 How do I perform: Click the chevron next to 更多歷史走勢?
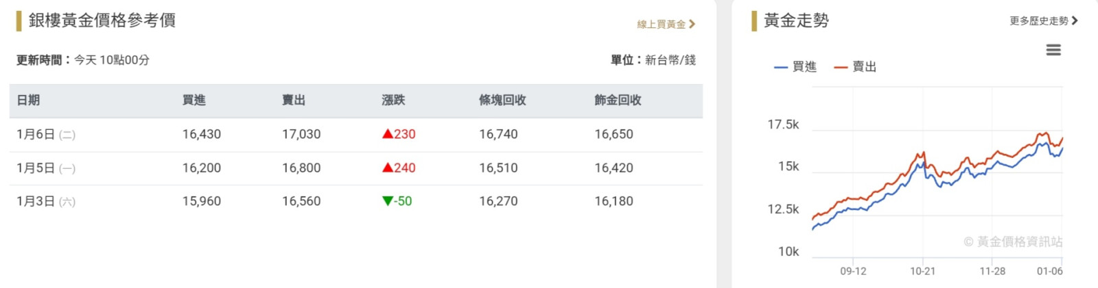tap(1075, 21)
